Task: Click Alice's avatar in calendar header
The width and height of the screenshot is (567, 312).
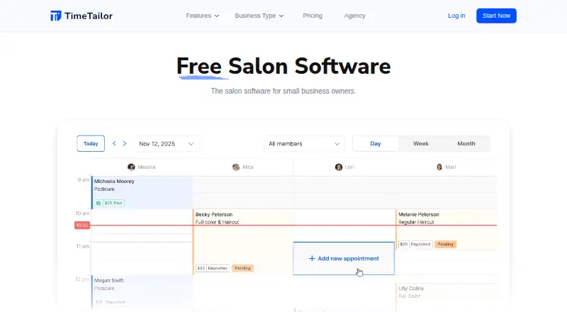Action: pos(236,167)
